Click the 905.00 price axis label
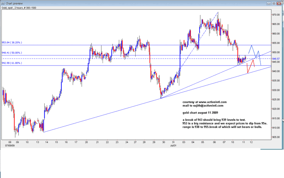 276,137
